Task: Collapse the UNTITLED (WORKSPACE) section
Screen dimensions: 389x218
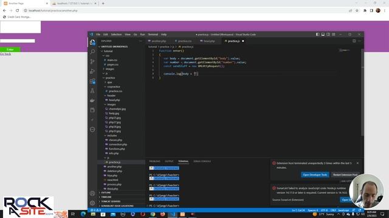Action: 114,47
